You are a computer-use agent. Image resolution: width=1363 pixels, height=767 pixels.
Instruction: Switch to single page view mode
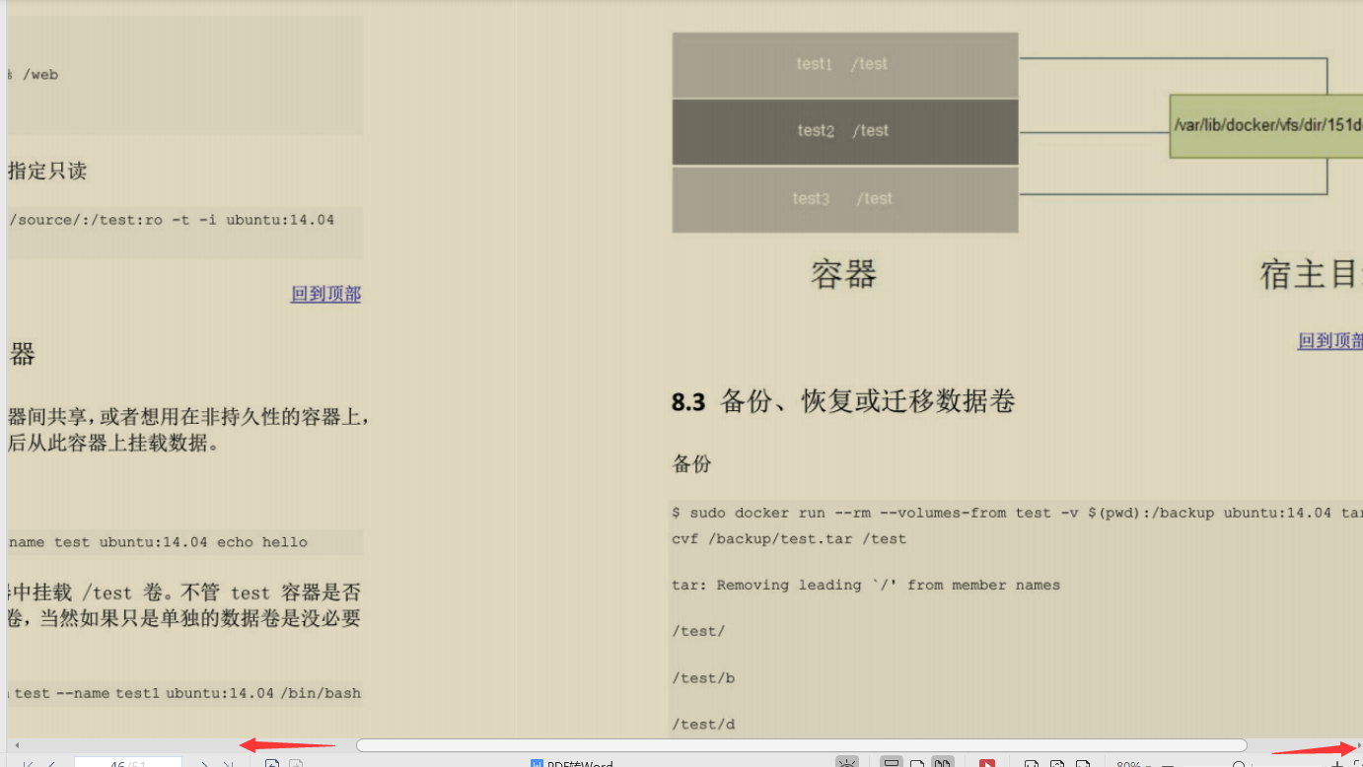point(917,763)
